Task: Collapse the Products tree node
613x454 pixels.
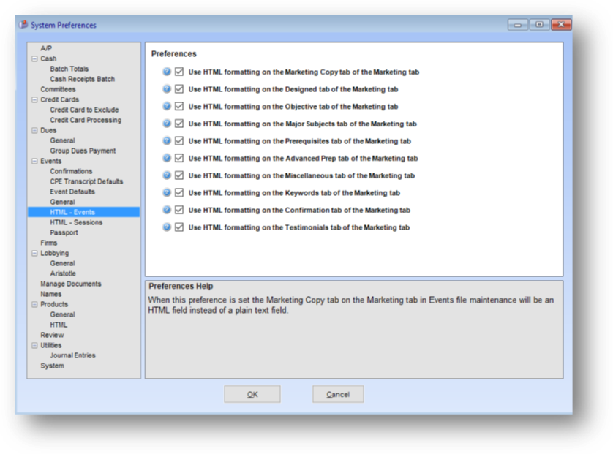Action: [x=34, y=304]
